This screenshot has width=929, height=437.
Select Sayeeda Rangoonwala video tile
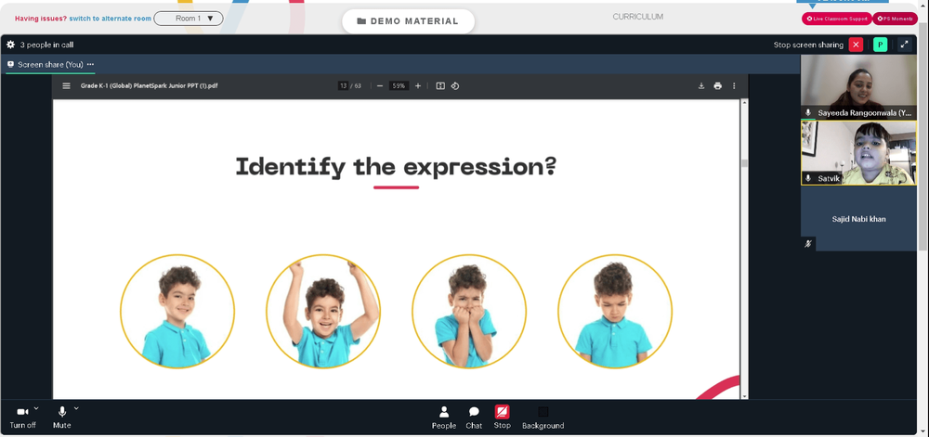tap(858, 87)
